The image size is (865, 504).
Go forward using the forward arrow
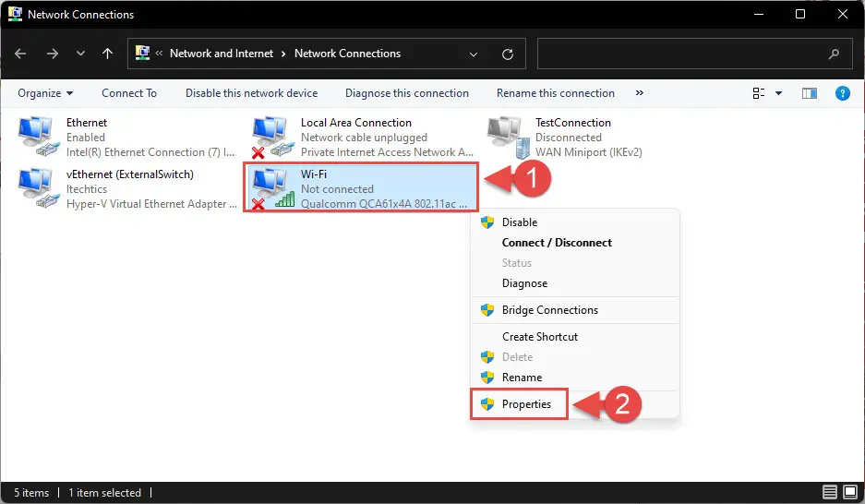pos(53,54)
